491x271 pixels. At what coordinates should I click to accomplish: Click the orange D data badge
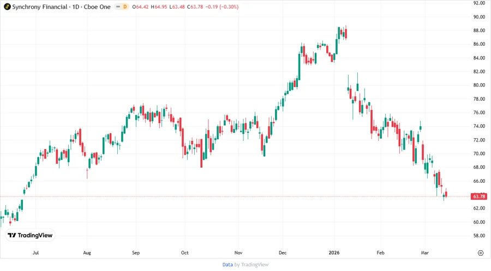(125, 7)
